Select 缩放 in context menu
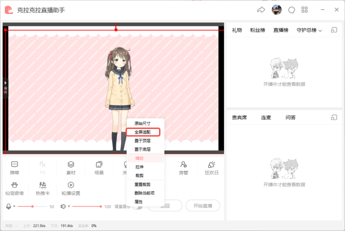345x231 pixels. coord(145,158)
